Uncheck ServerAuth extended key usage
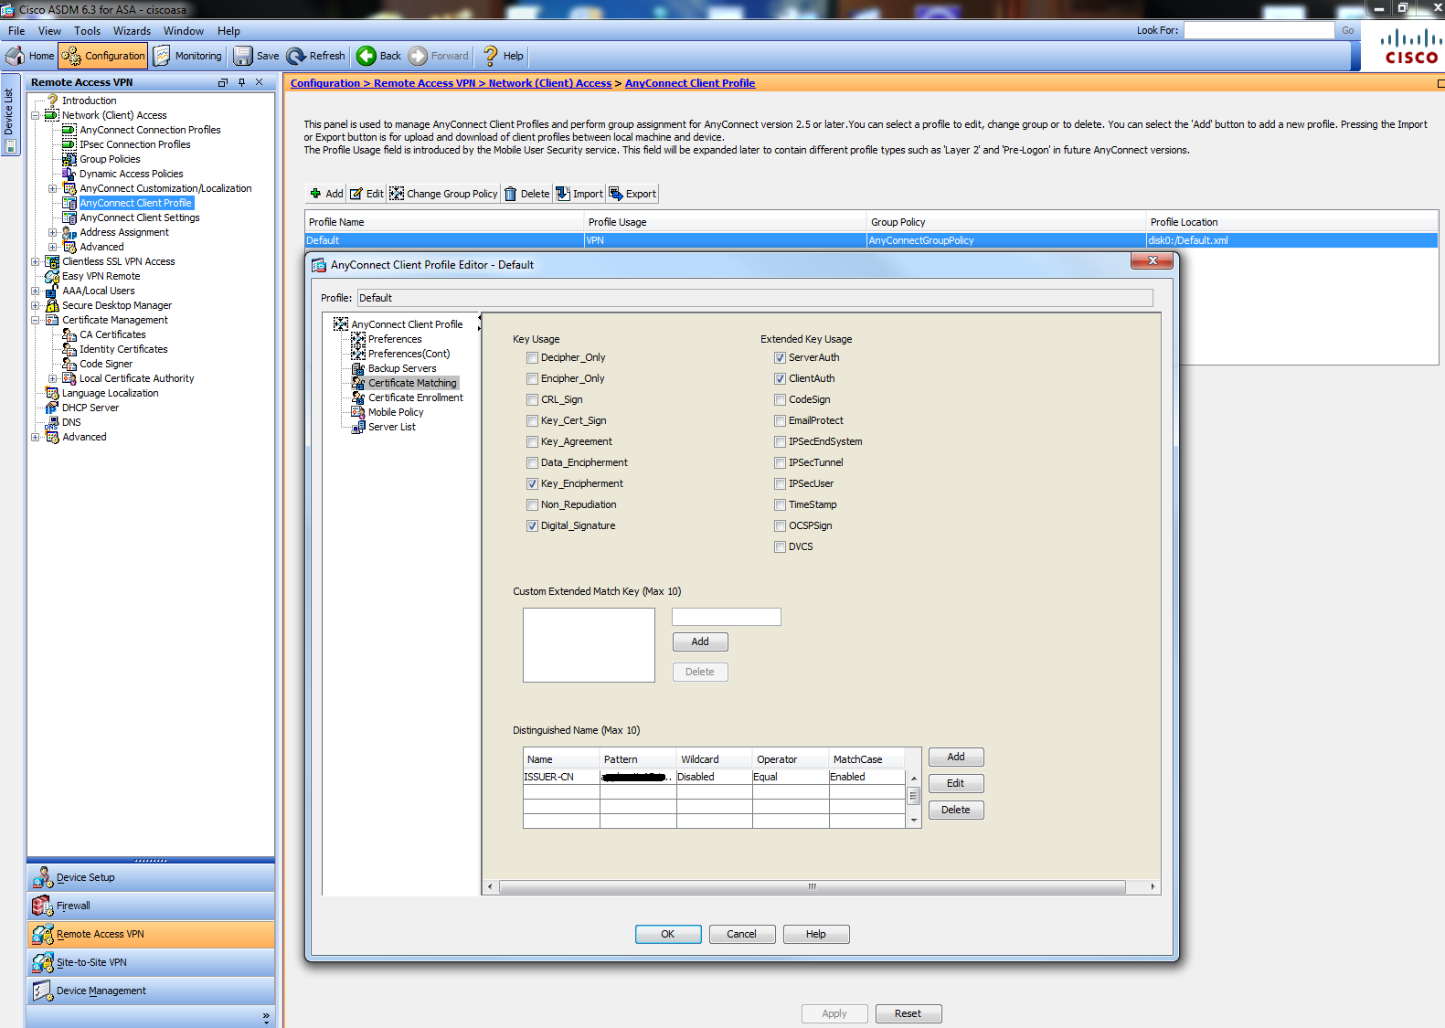The height and width of the screenshot is (1028, 1445). point(780,358)
